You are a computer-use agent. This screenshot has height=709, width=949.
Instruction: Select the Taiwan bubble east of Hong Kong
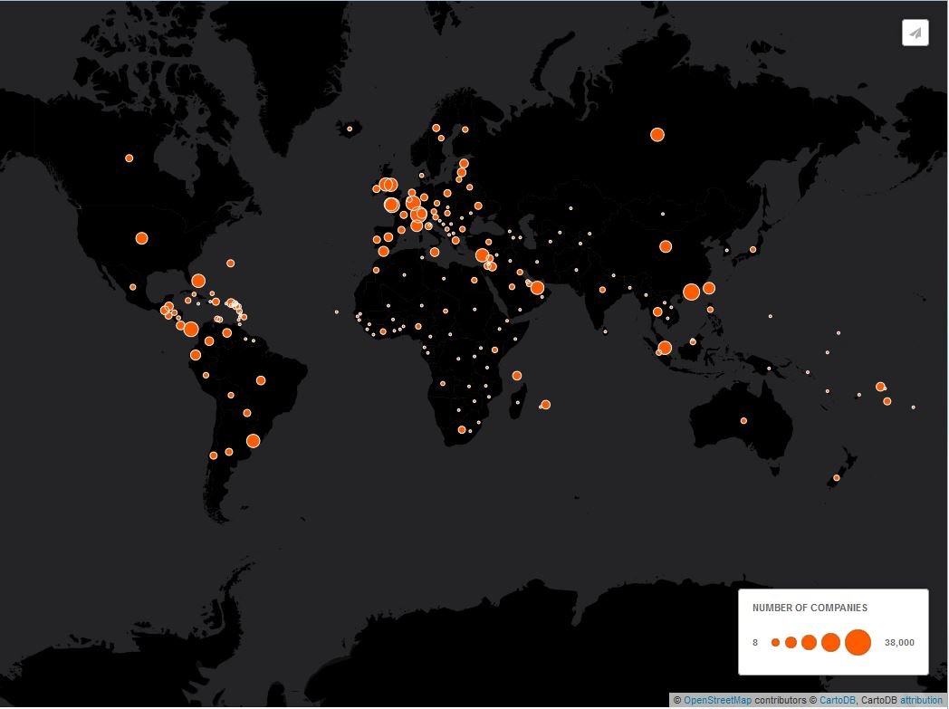click(x=709, y=288)
